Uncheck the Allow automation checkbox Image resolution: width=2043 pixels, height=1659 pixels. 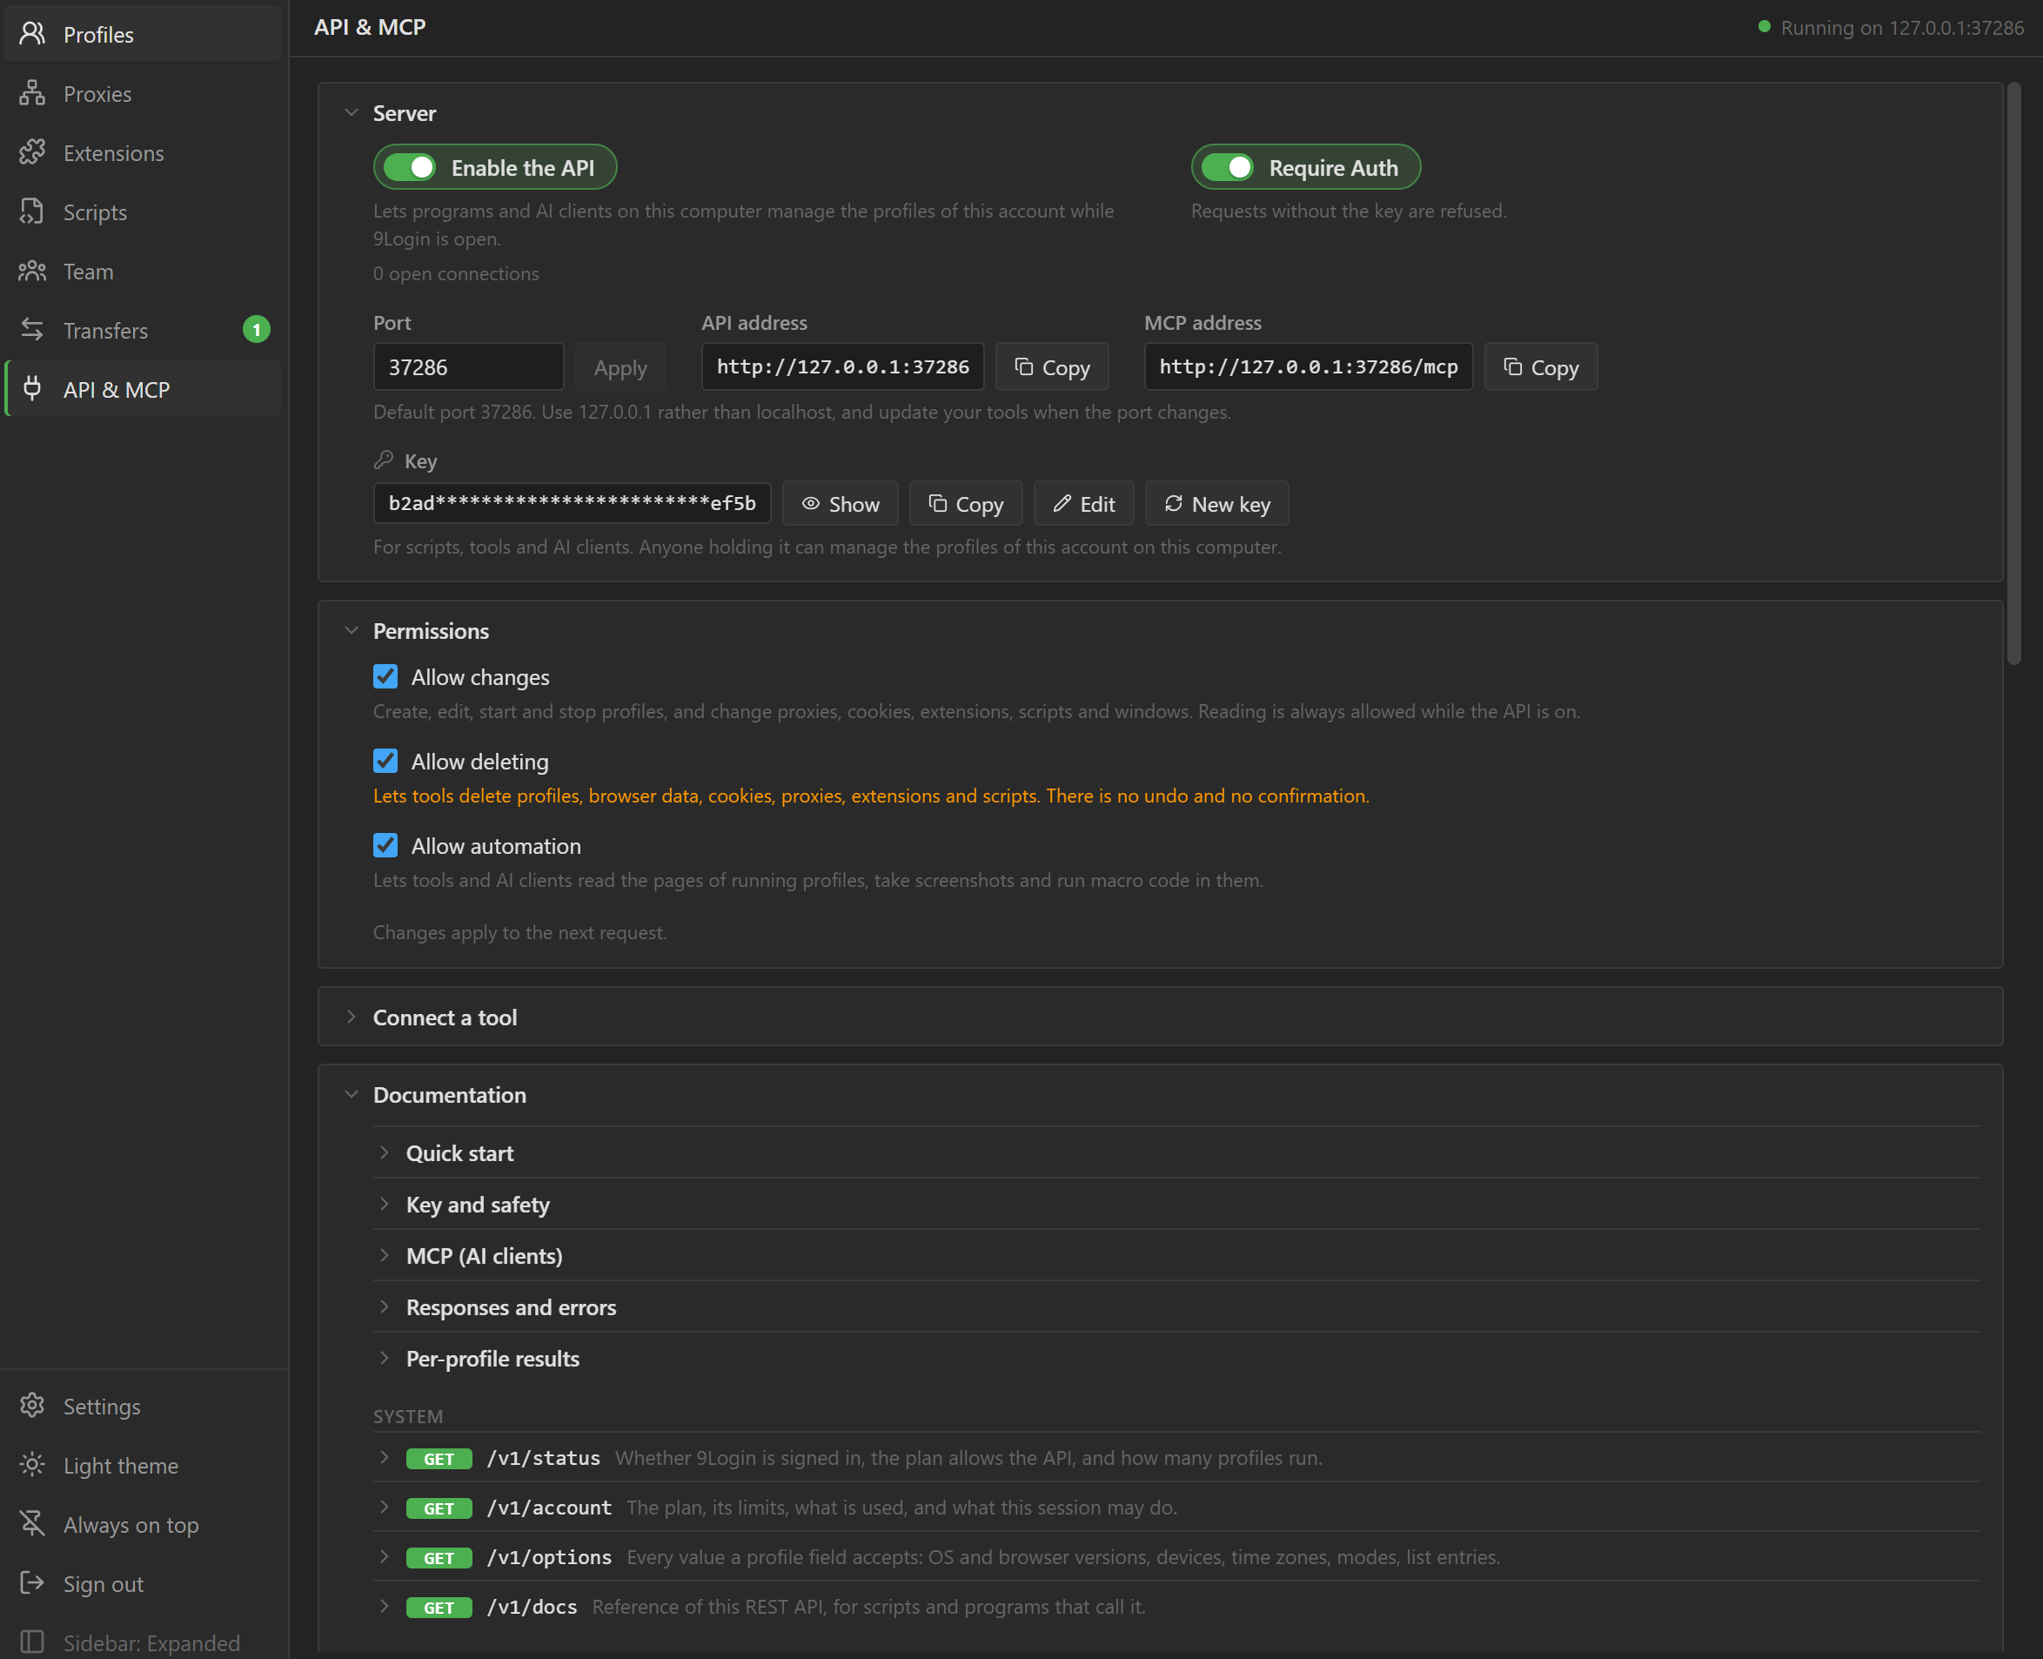click(385, 846)
